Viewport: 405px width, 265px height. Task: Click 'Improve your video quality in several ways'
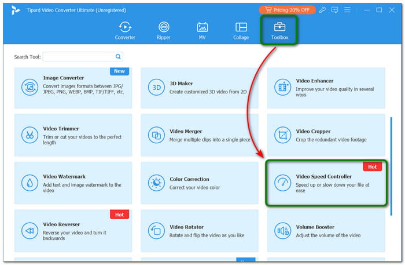pos(335,92)
